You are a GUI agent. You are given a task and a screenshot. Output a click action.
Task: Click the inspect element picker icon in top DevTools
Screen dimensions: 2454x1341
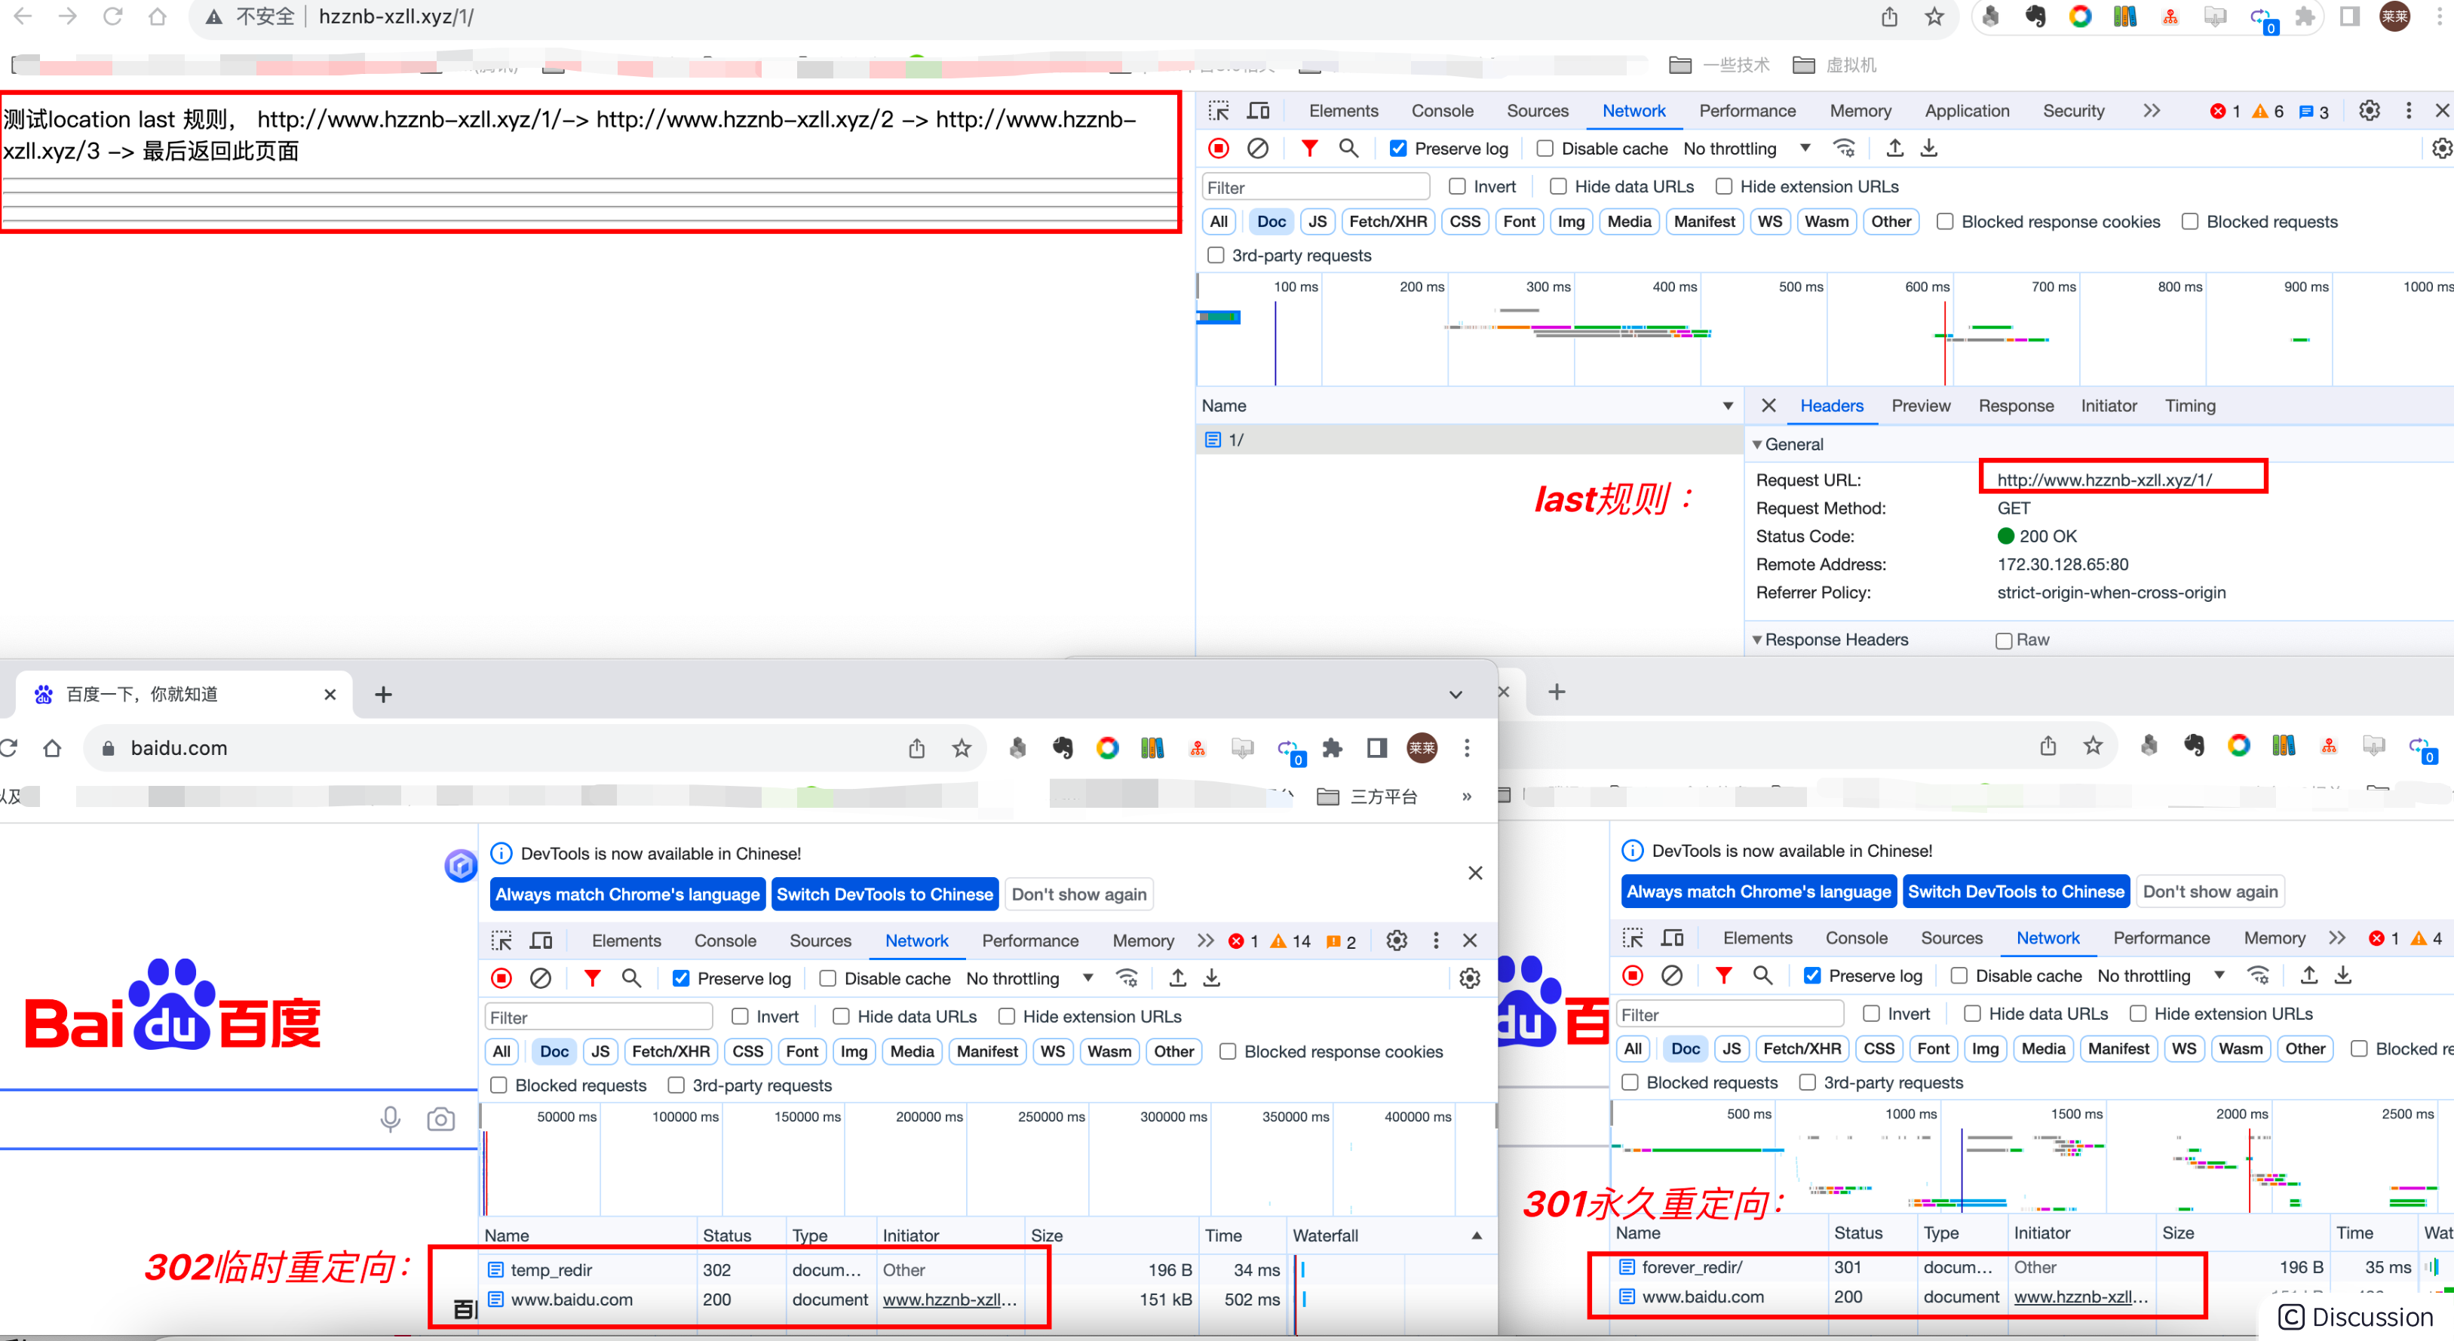click(x=1219, y=110)
